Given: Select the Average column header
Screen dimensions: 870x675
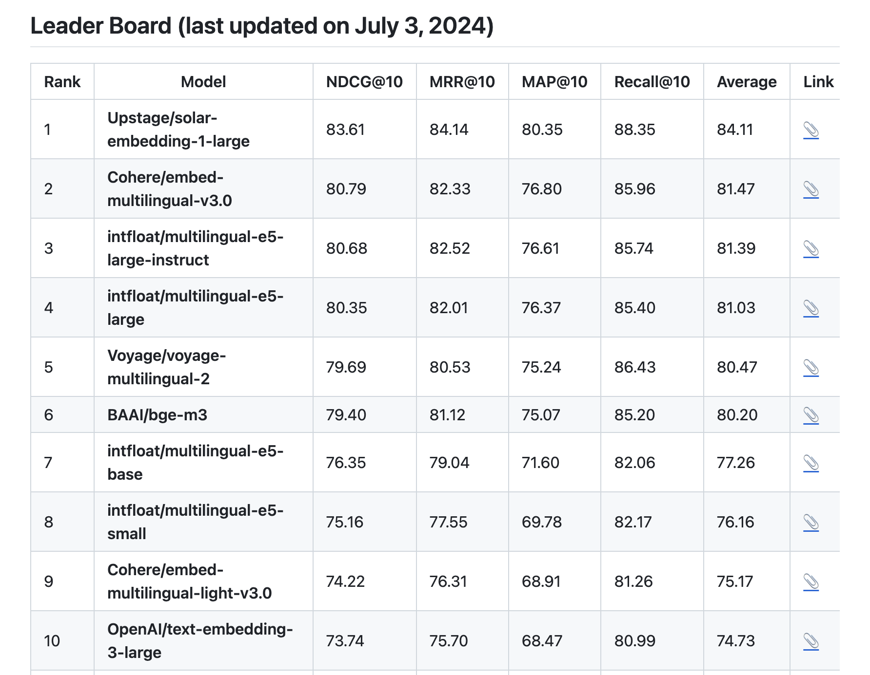Looking at the screenshot, I should [747, 82].
